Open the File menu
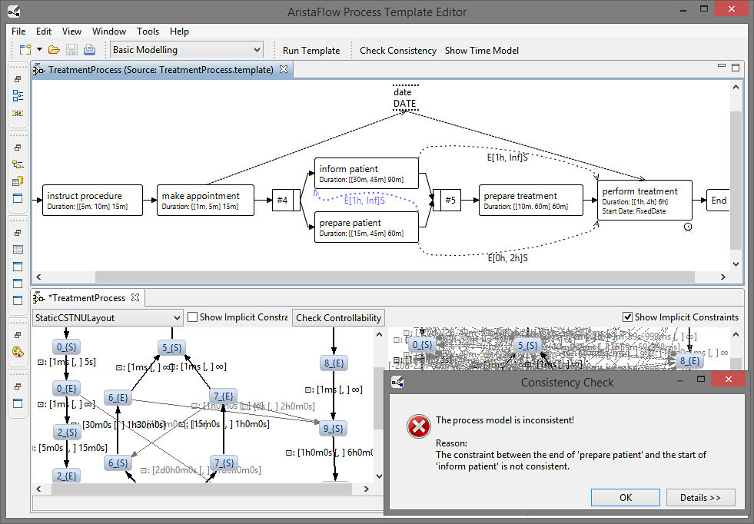 18,32
